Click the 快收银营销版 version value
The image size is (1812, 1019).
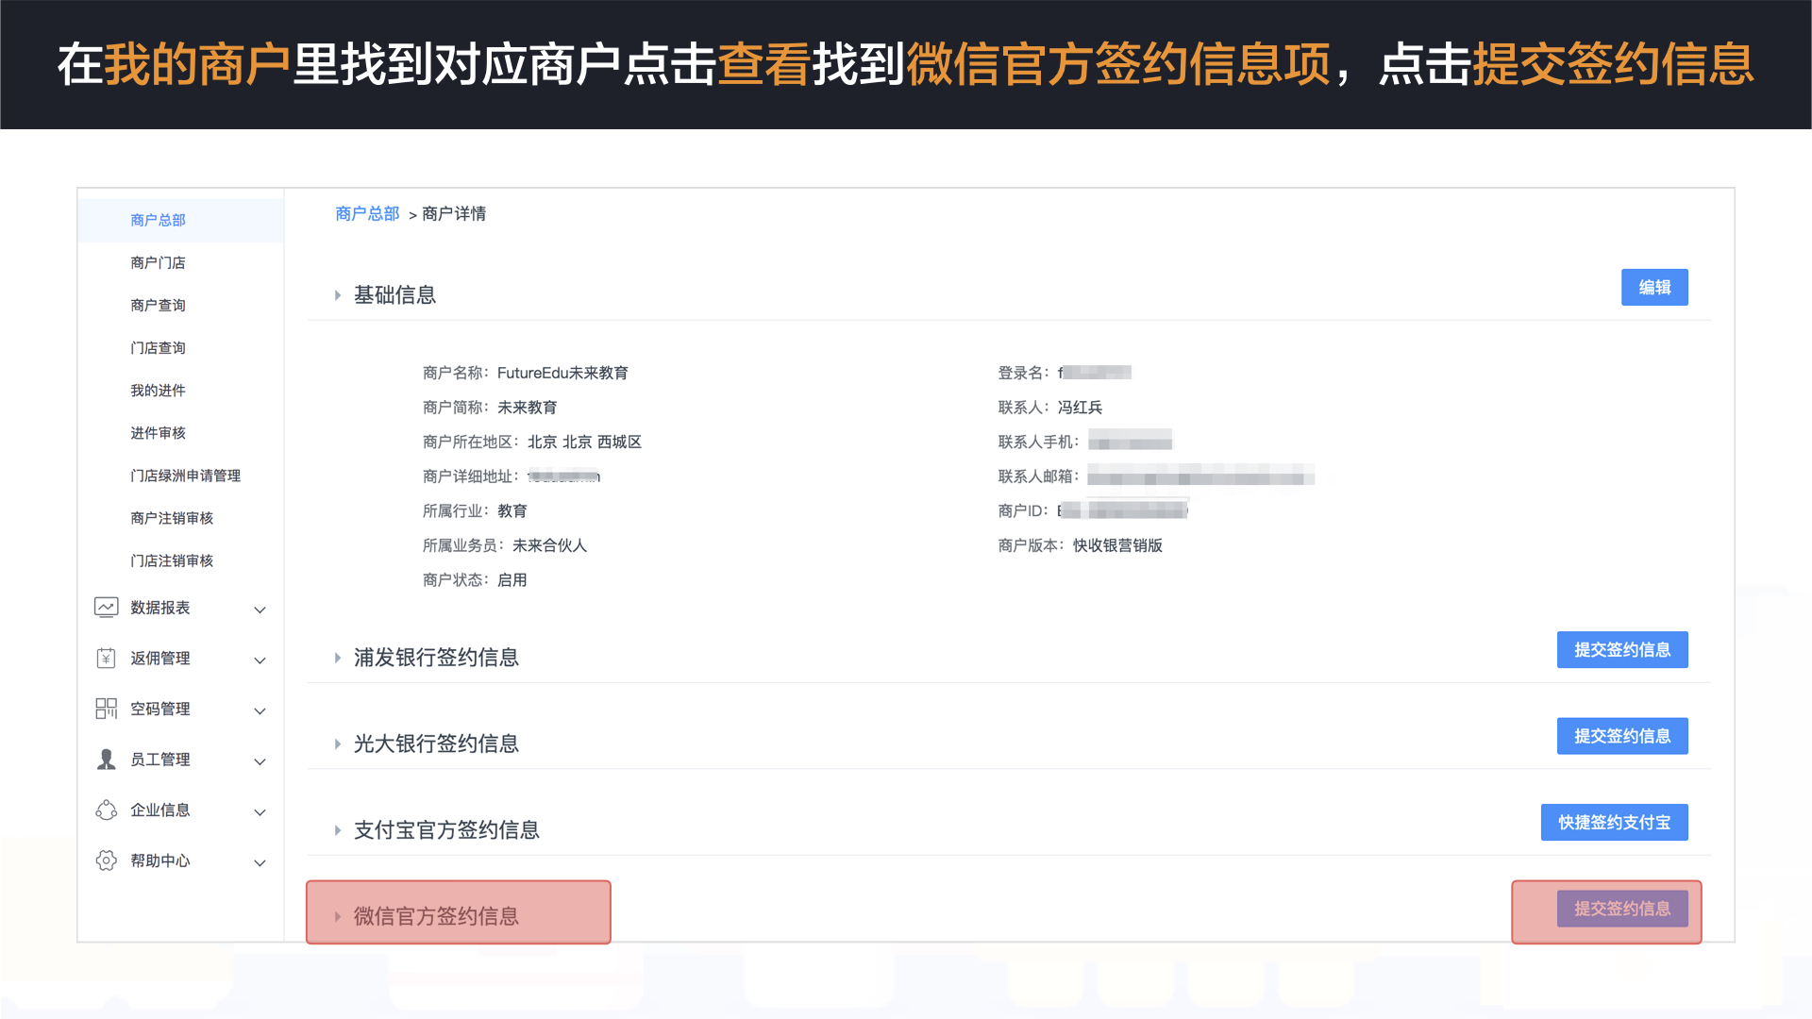click(x=1117, y=545)
